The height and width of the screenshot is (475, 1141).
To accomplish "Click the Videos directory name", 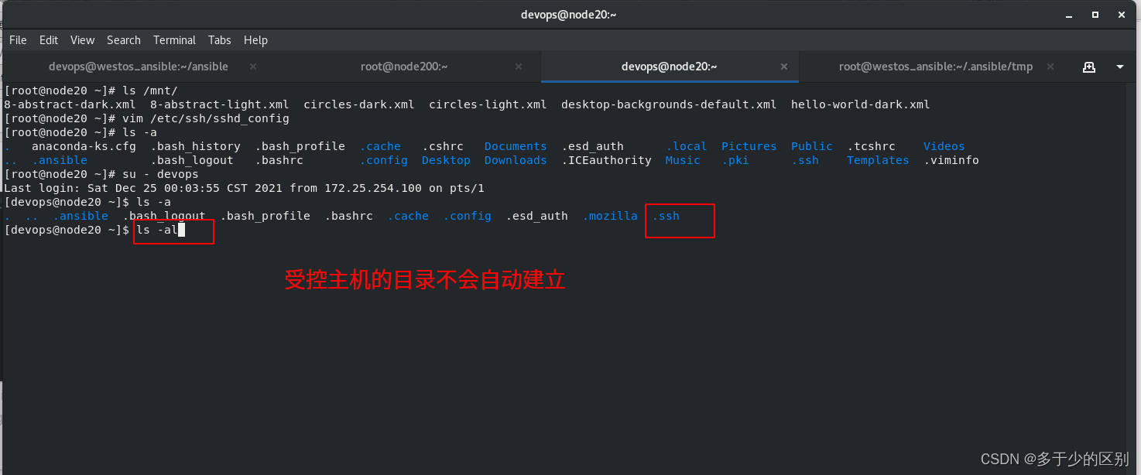I will pos(944,146).
